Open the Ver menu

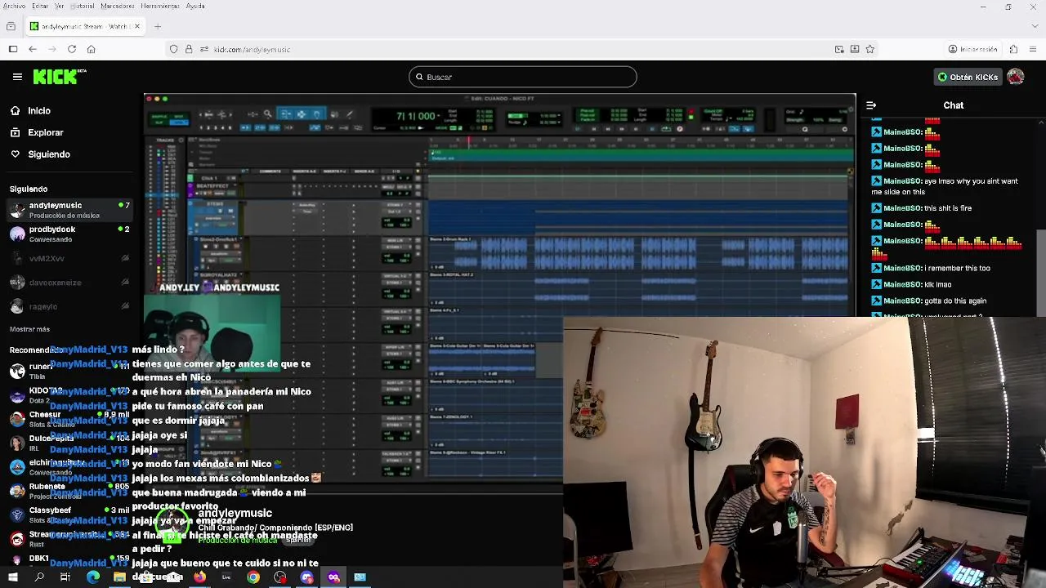click(x=60, y=6)
